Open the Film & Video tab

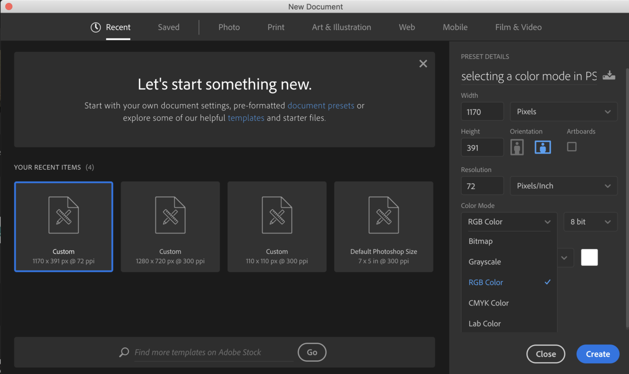coord(518,27)
